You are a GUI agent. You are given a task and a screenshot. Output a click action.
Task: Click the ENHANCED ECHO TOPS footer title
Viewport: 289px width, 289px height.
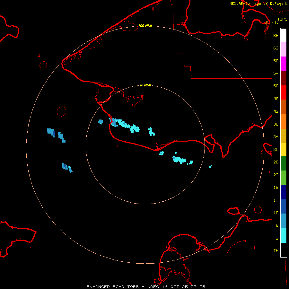click(x=113, y=287)
